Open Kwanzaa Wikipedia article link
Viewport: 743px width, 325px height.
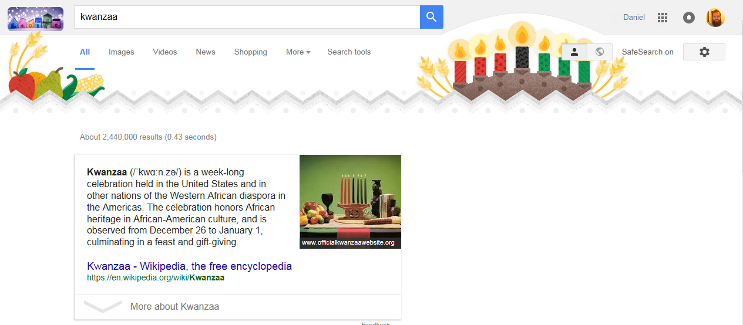click(x=189, y=266)
